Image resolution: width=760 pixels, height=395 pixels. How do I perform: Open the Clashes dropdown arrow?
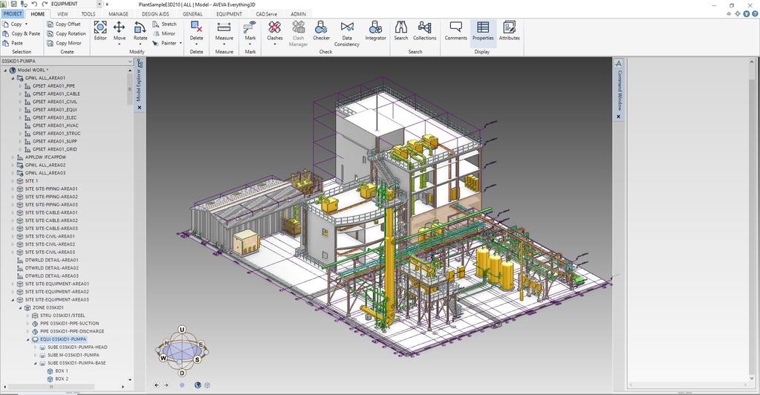click(x=275, y=44)
